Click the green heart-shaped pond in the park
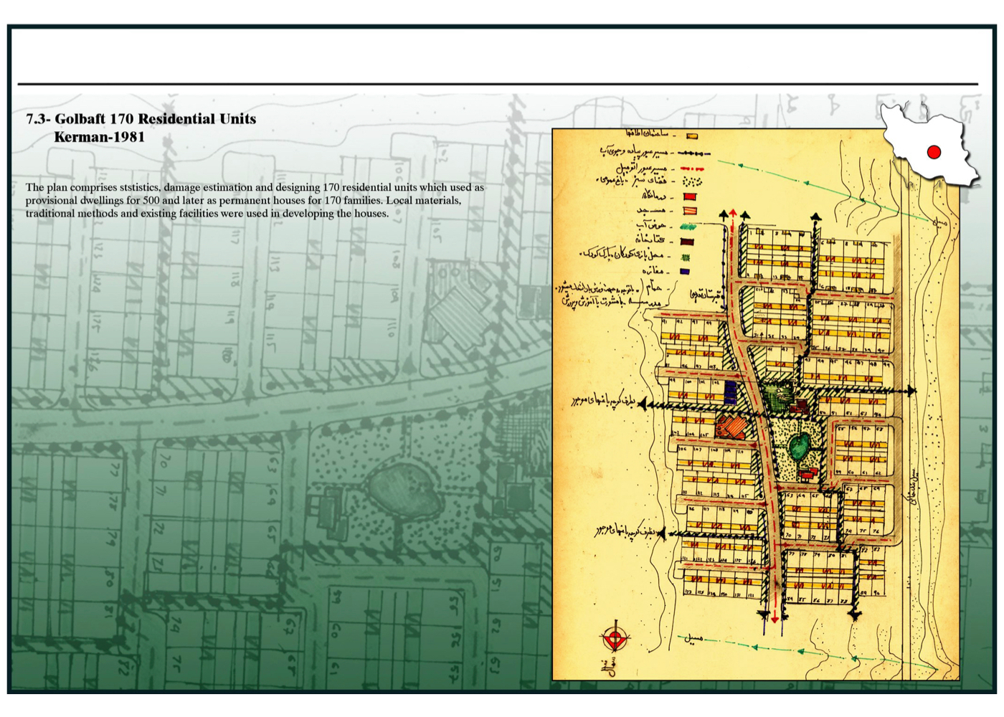This screenshot has width=1004, height=717. 799,447
